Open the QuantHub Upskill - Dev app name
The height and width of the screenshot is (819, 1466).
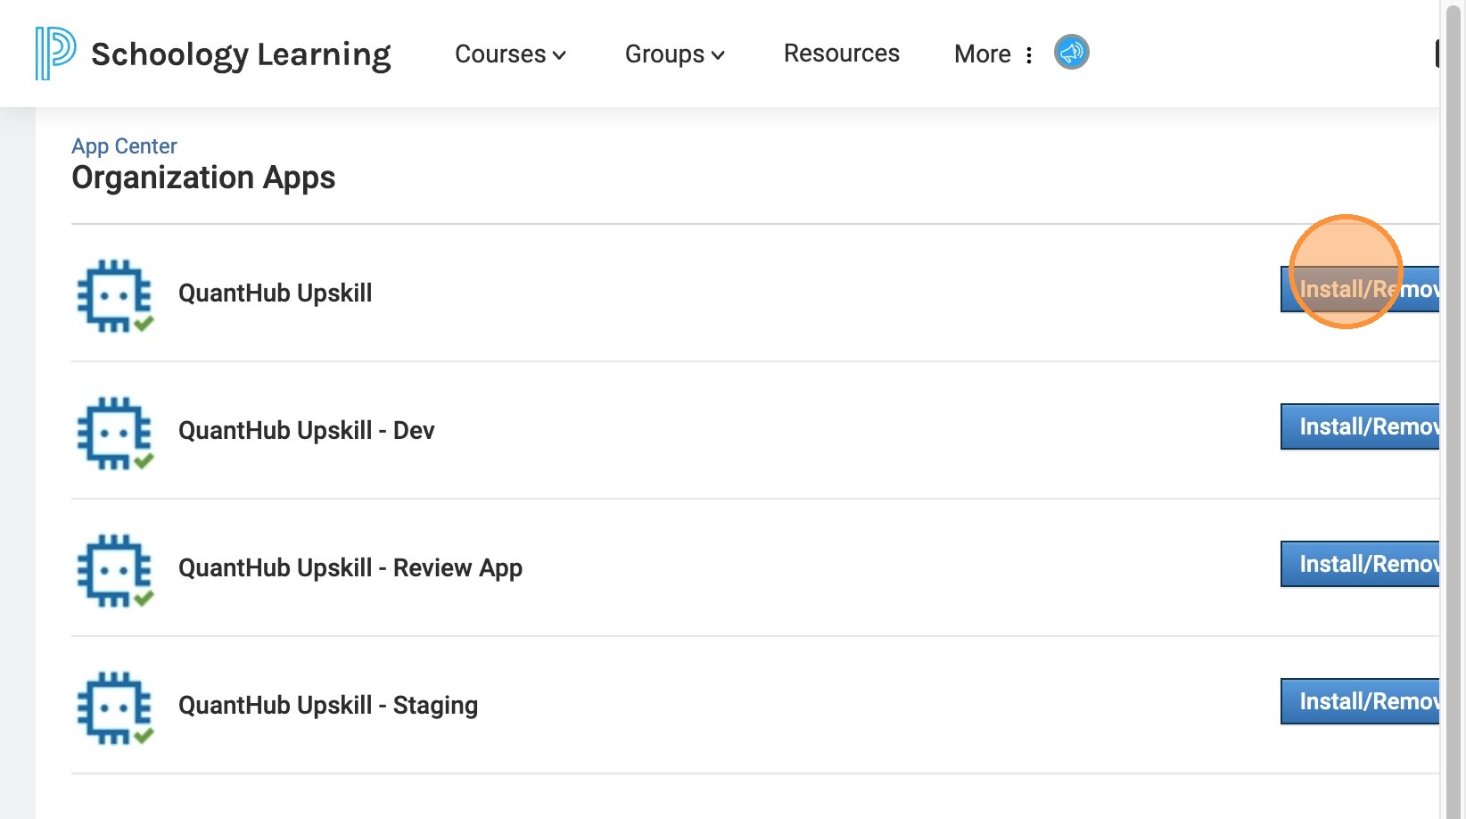[x=307, y=431]
